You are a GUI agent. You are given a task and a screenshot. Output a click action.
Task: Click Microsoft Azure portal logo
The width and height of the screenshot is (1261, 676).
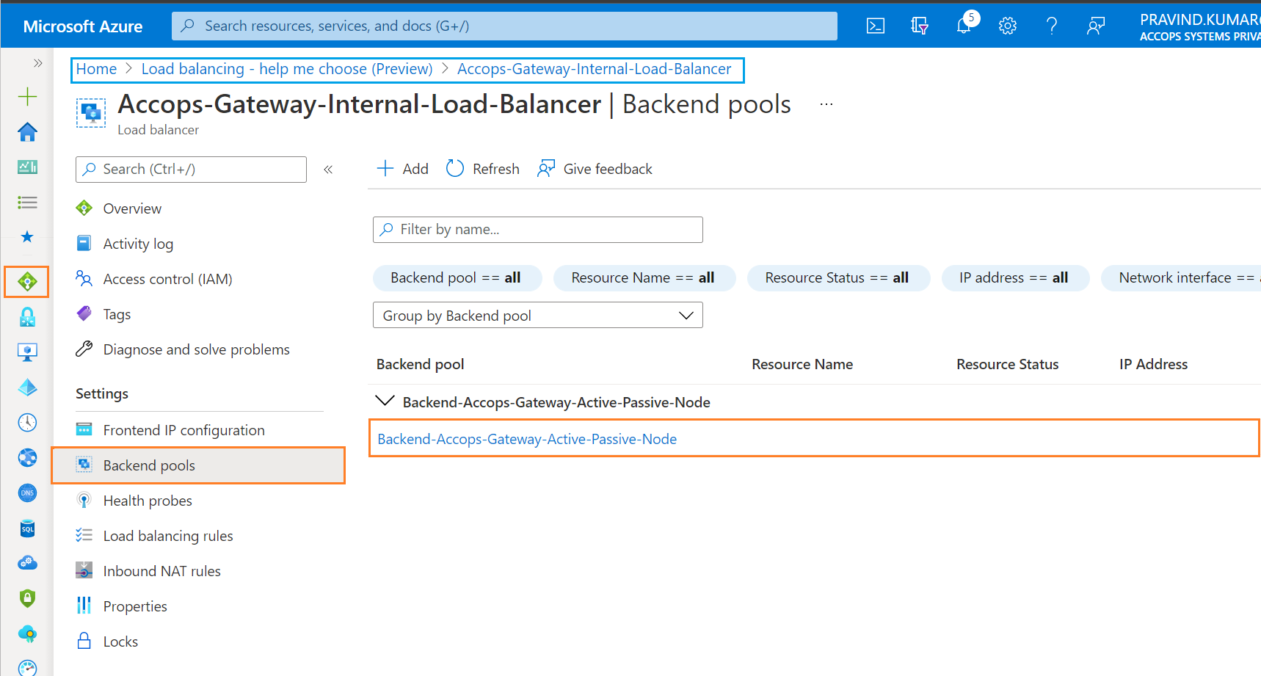coord(83,26)
